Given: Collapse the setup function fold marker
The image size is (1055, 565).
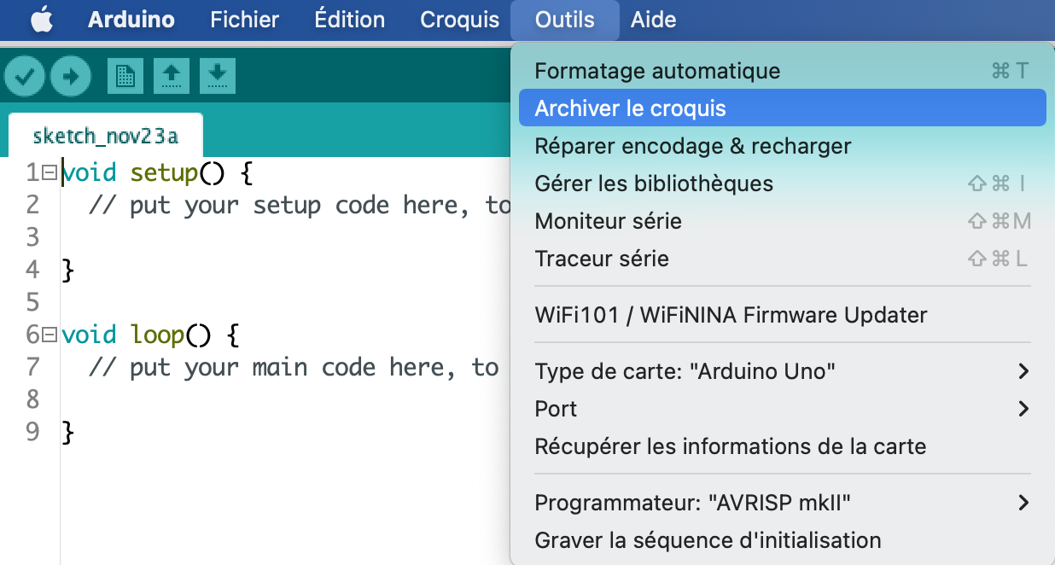Looking at the screenshot, I should (x=50, y=173).
